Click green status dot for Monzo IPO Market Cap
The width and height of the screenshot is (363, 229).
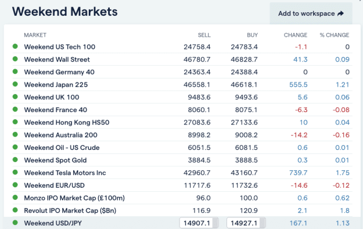(15, 197)
